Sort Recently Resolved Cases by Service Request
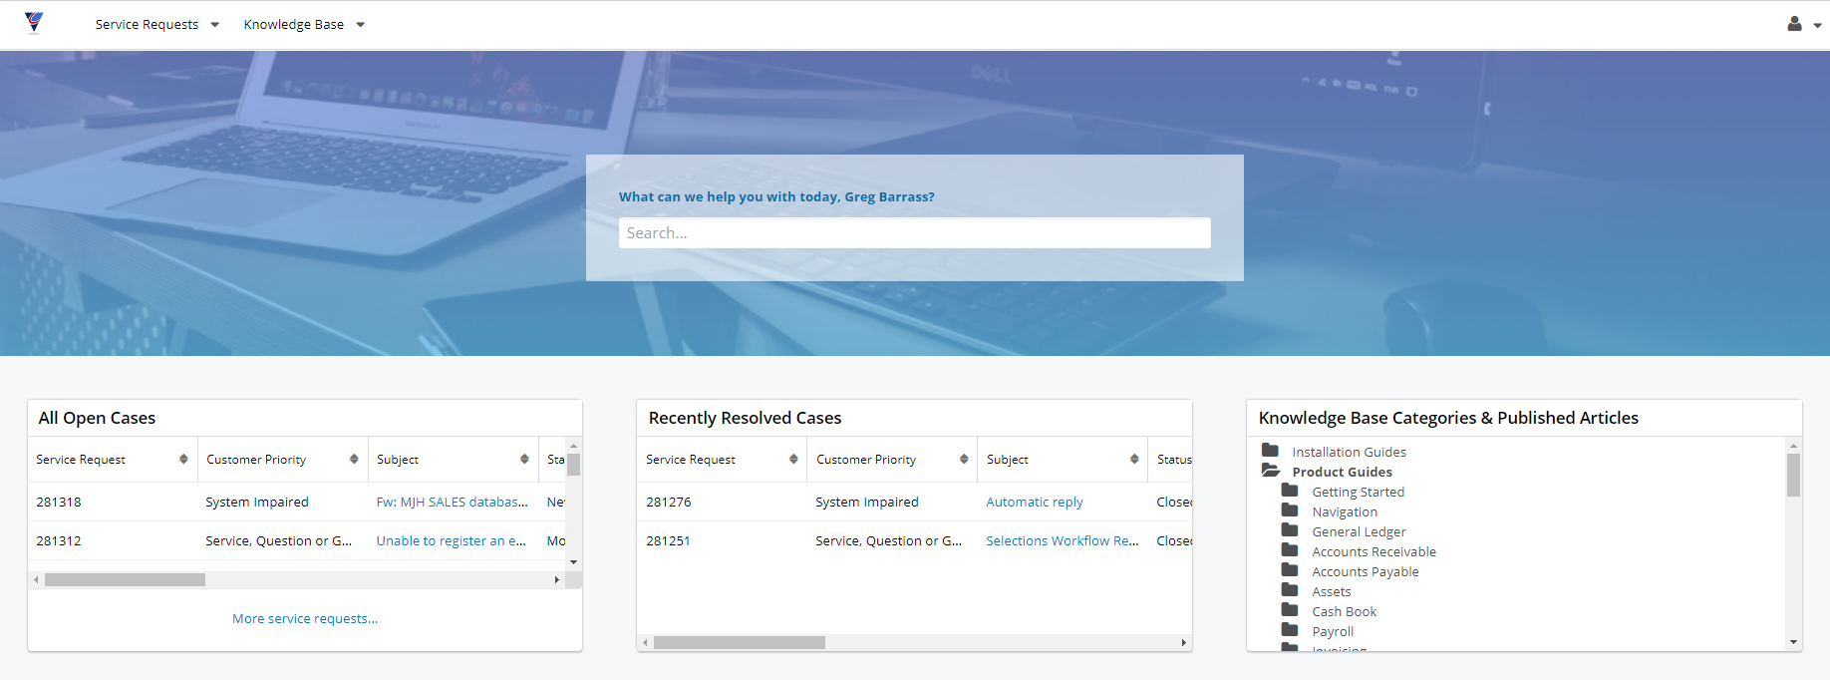 (793, 460)
